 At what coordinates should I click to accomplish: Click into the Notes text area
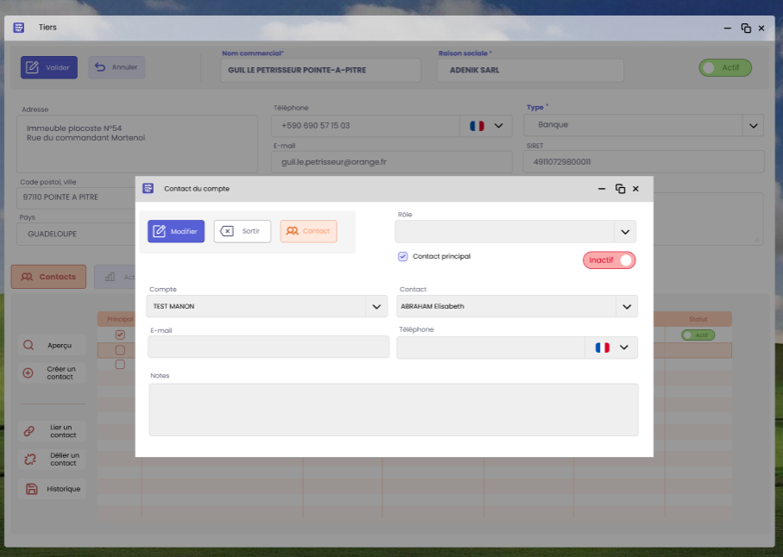tap(394, 410)
